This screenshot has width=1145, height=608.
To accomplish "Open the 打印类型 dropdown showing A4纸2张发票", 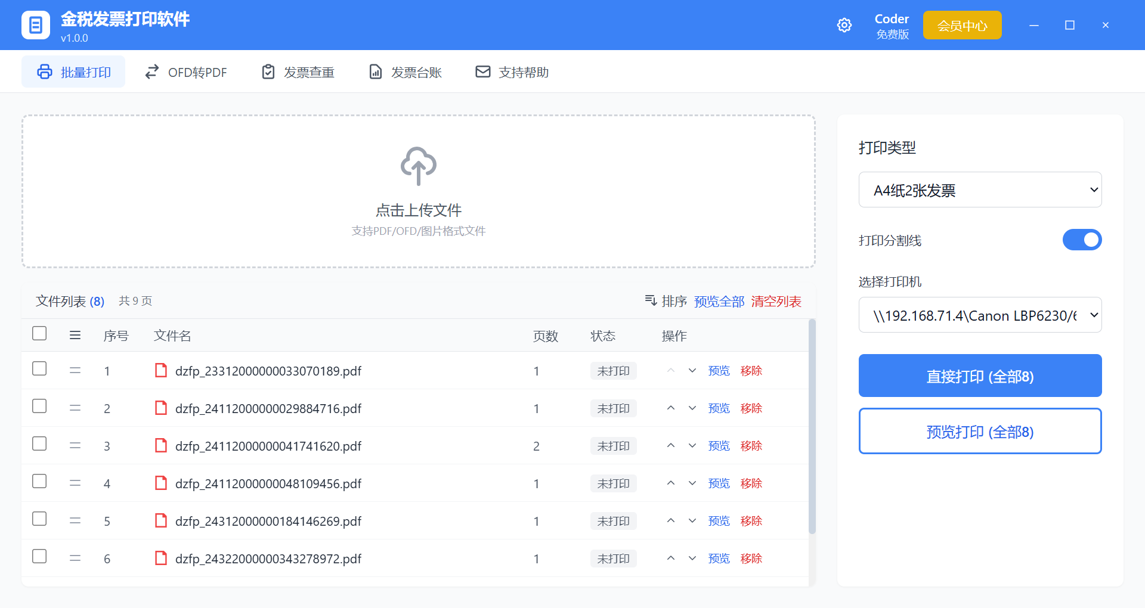I will 979,190.
